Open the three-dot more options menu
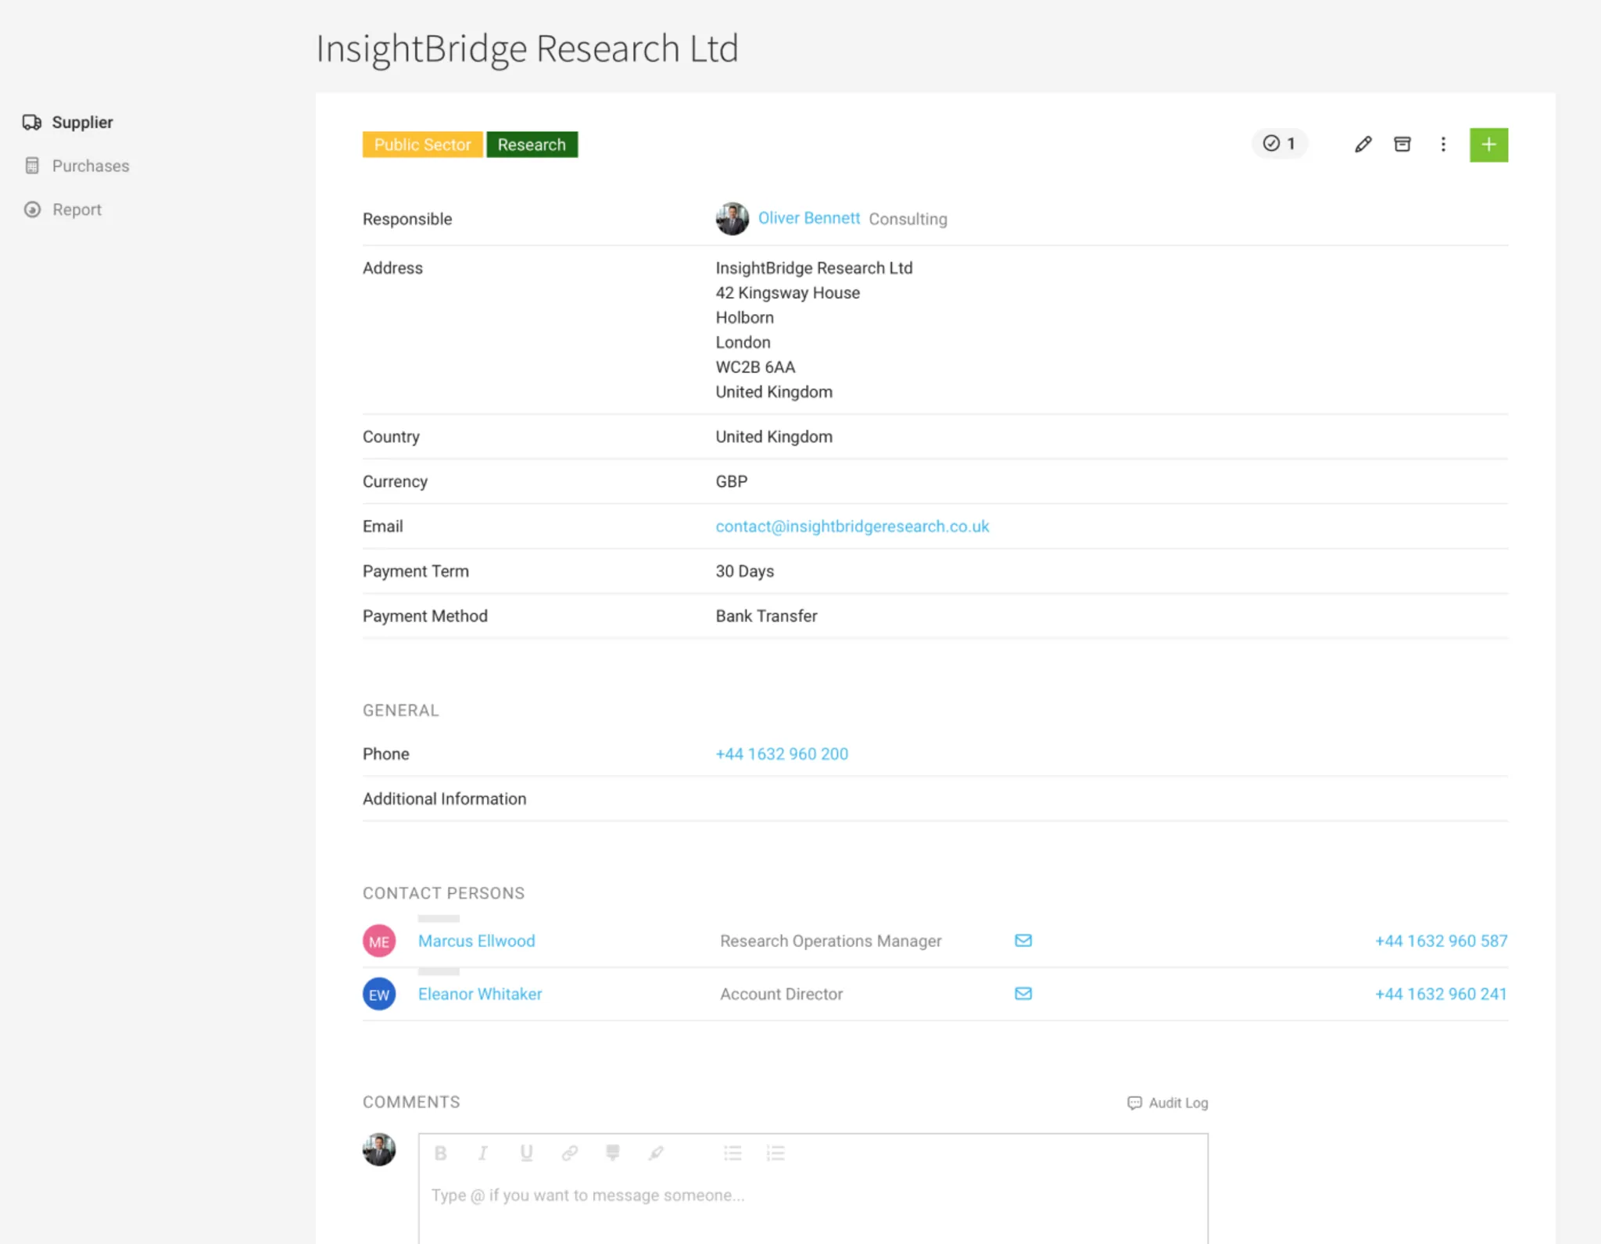The width and height of the screenshot is (1601, 1244). (x=1443, y=145)
